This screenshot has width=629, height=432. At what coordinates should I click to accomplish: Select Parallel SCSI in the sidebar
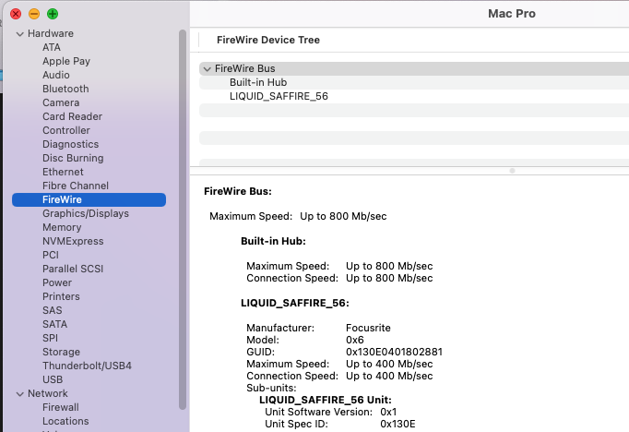click(73, 269)
